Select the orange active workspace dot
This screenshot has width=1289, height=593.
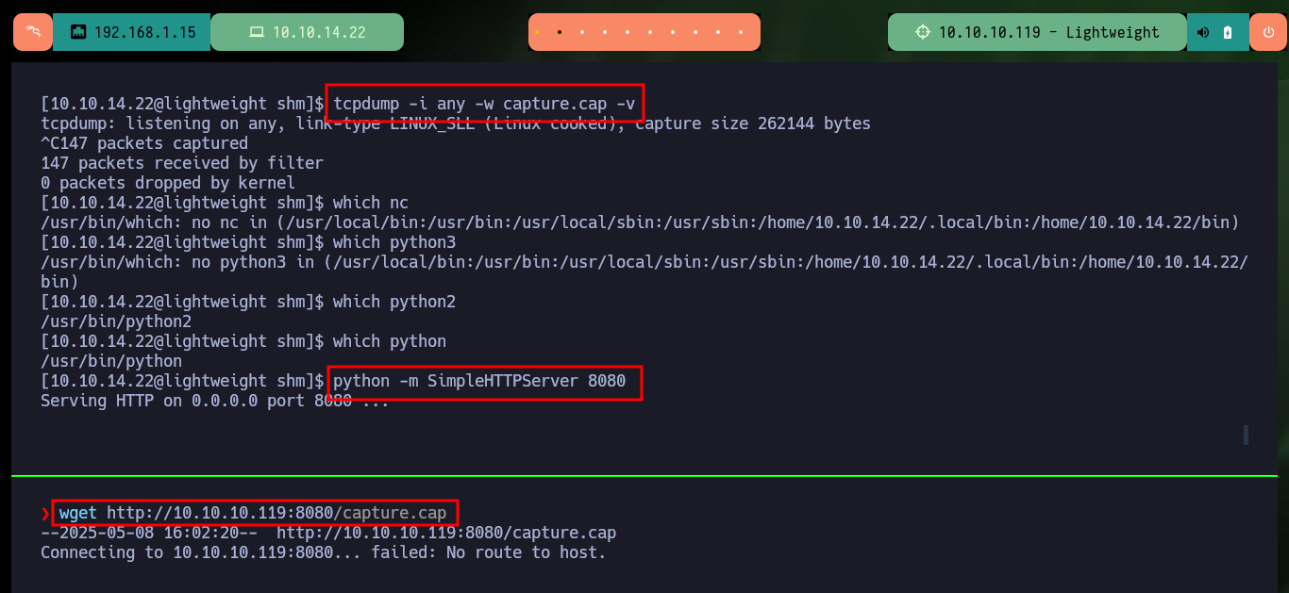click(537, 32)
